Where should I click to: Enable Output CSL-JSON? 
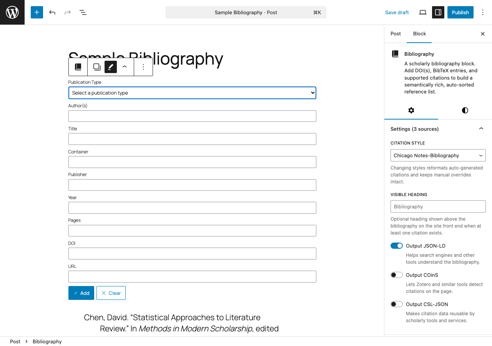point(396,304)
